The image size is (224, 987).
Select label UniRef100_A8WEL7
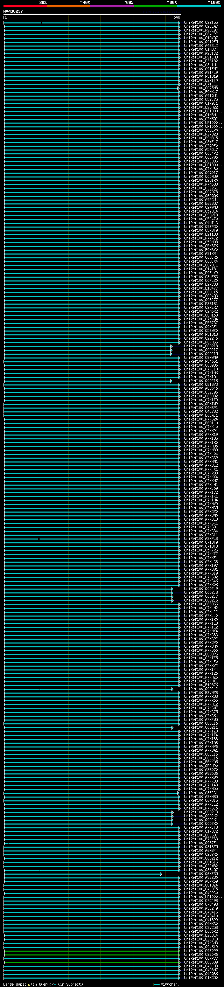coord(201,142)
